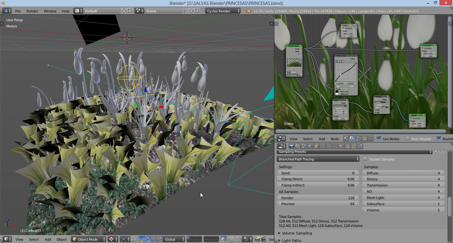The image size is (453, 243).
Task: Select the compositing node tree type icon
Action: [352, 138]
